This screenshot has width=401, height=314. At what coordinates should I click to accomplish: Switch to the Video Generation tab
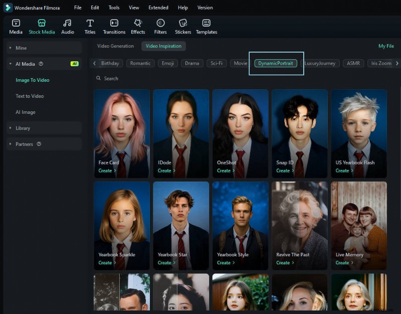(115, 46)
